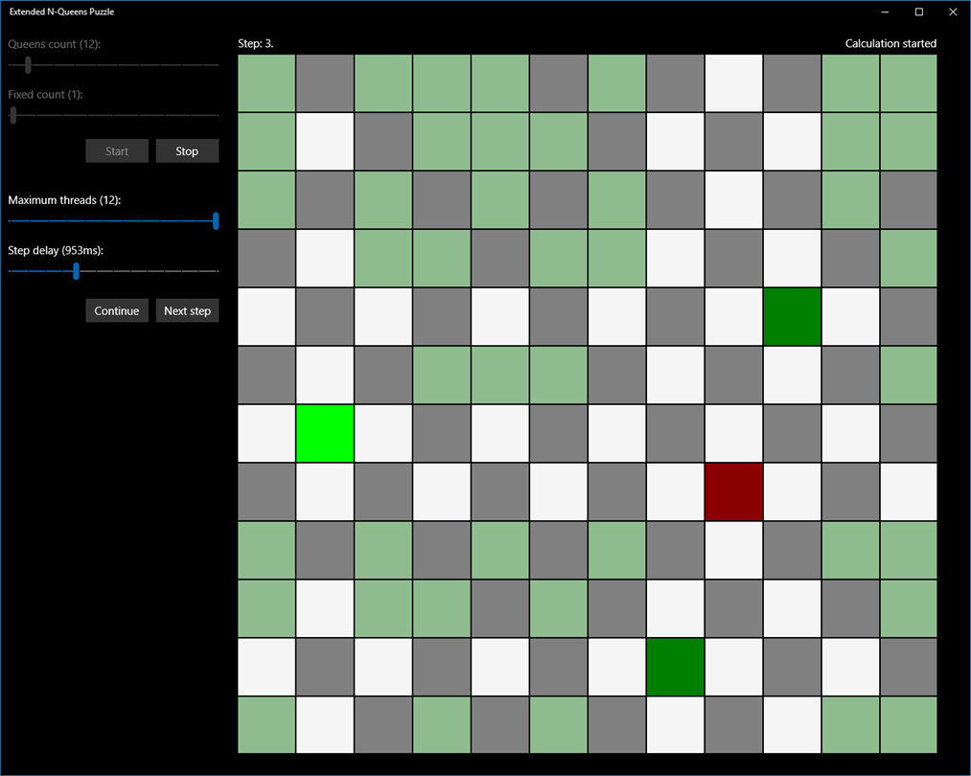Click the Stop button
This screenshot has width=971, height=776.
click(x=187, y=151)
